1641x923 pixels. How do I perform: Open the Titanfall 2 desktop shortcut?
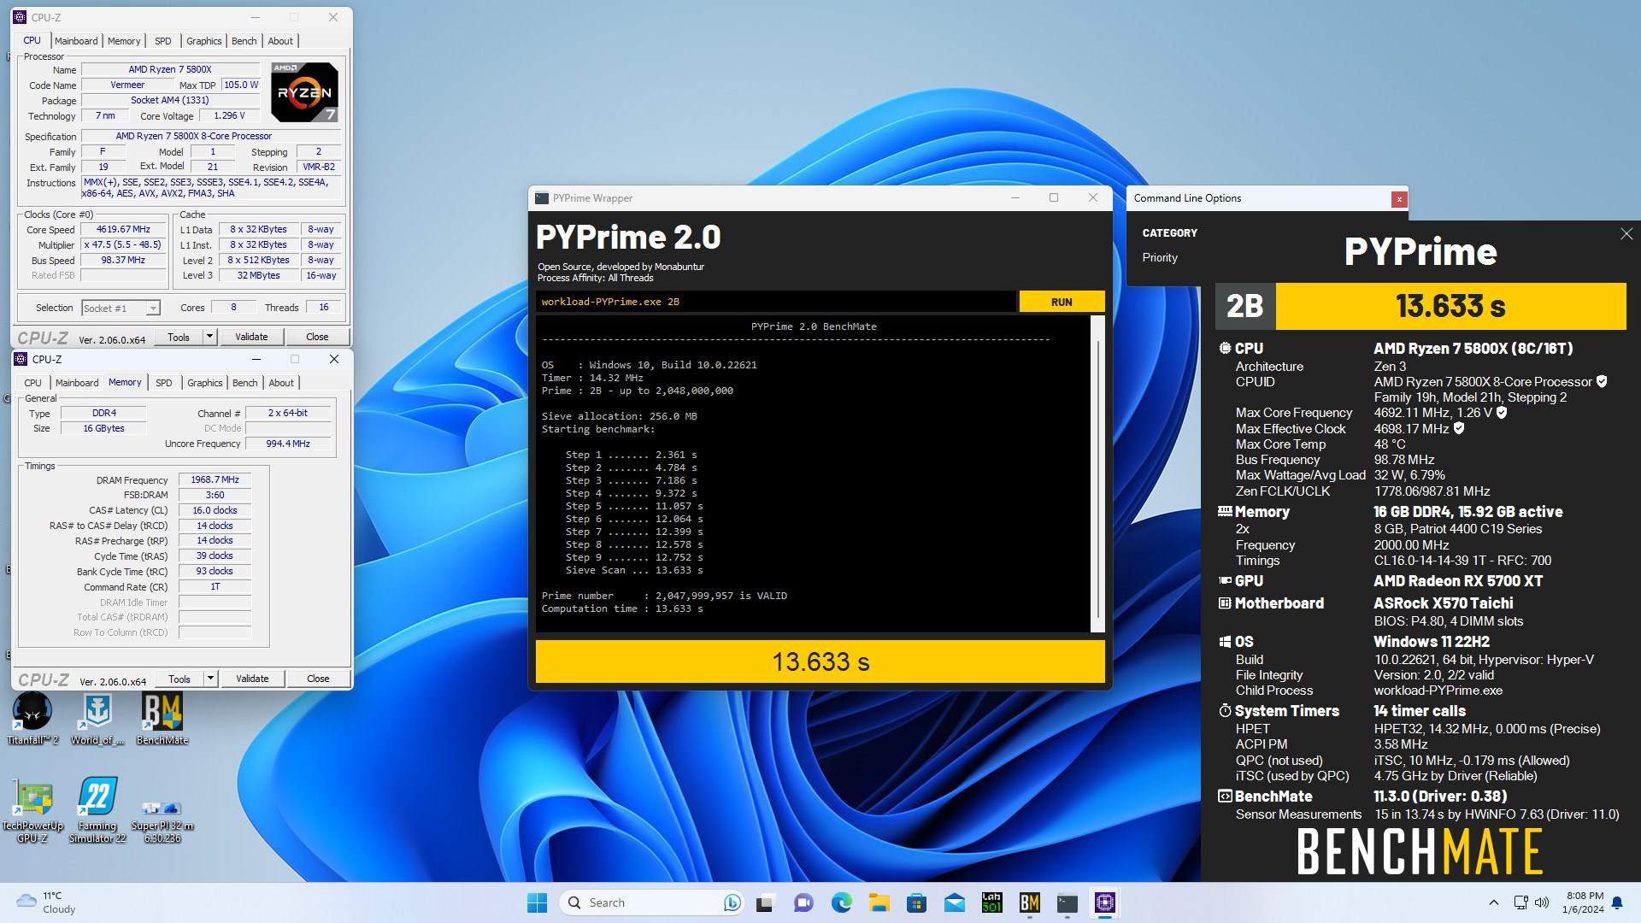[32, 718]
